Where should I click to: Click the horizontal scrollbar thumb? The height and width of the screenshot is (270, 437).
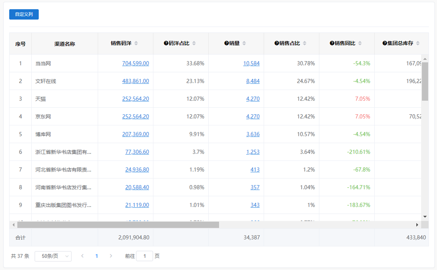pos(118,225)
